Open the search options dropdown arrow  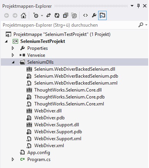point(146,25)
